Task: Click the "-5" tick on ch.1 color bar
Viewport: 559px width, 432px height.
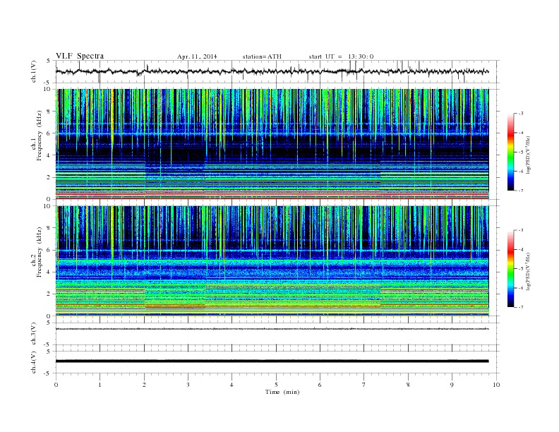Action: point(521,152)
